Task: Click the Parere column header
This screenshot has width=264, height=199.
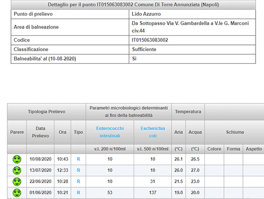Action: click(17, 132)
